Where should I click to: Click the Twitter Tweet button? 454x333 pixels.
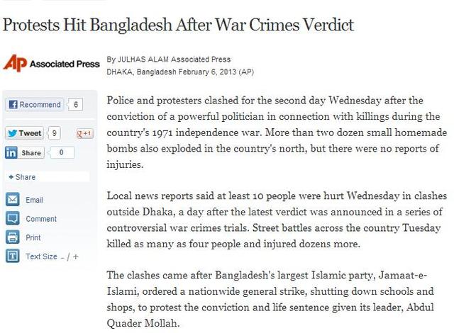coord(24,133)
